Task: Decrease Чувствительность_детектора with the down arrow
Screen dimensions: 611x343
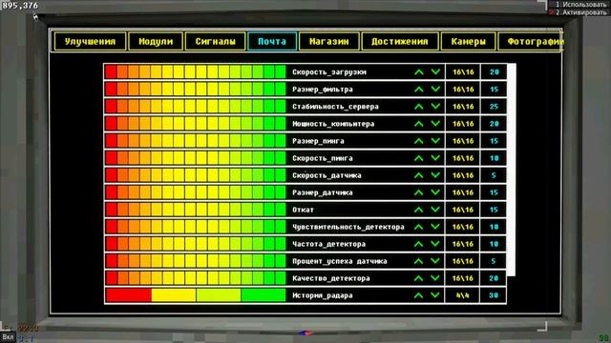Action: point(435,227)
